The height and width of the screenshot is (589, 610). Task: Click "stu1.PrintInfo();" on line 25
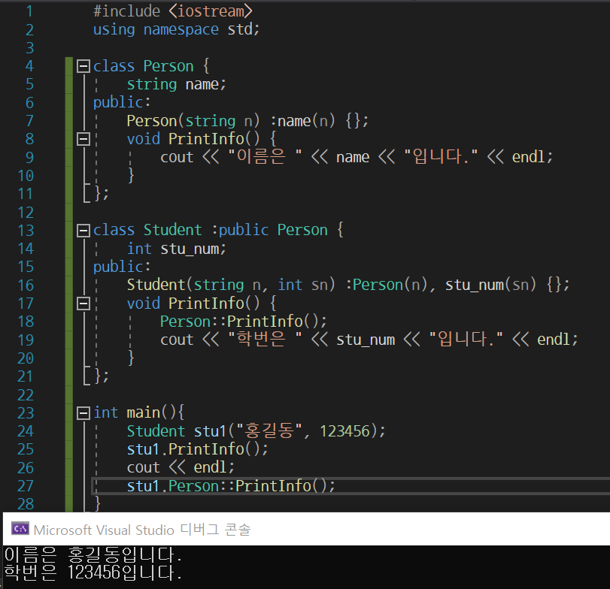click(x=198, y=449)
